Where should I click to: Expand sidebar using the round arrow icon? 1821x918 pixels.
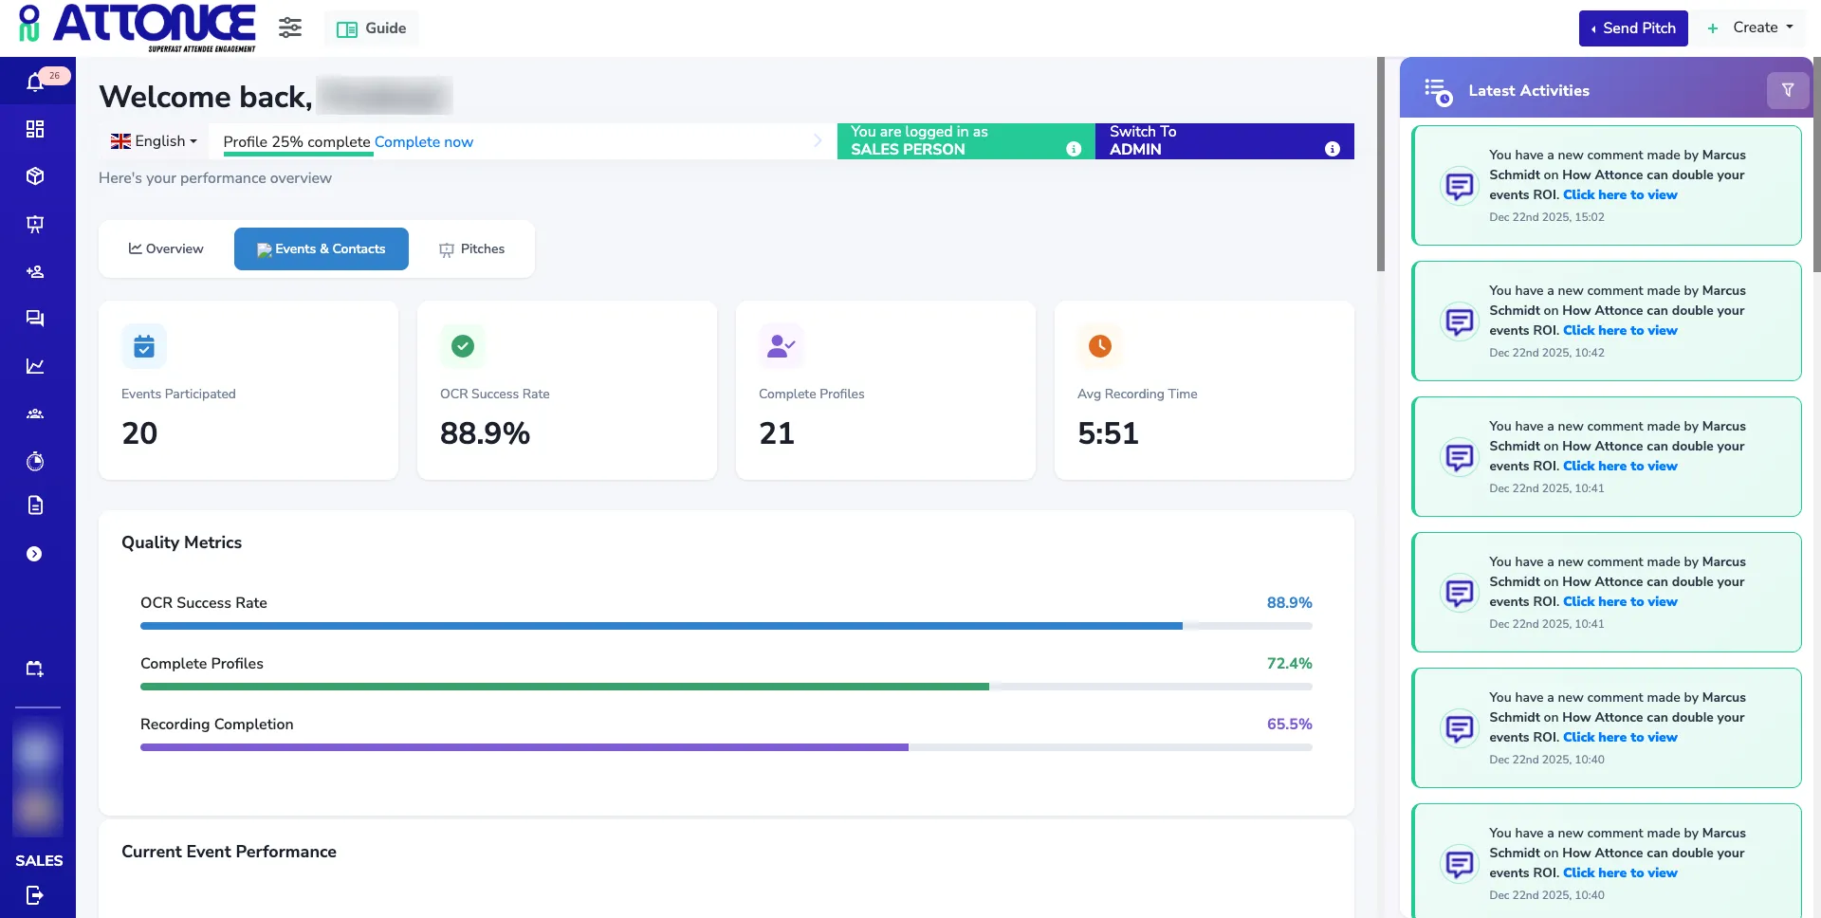(x=35, y=554)
